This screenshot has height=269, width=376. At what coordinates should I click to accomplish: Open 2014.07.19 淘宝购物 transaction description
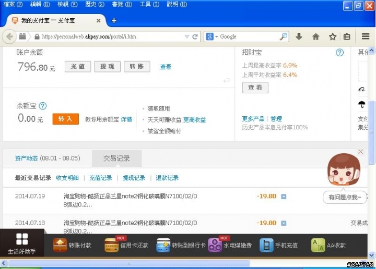coord(130,200)
